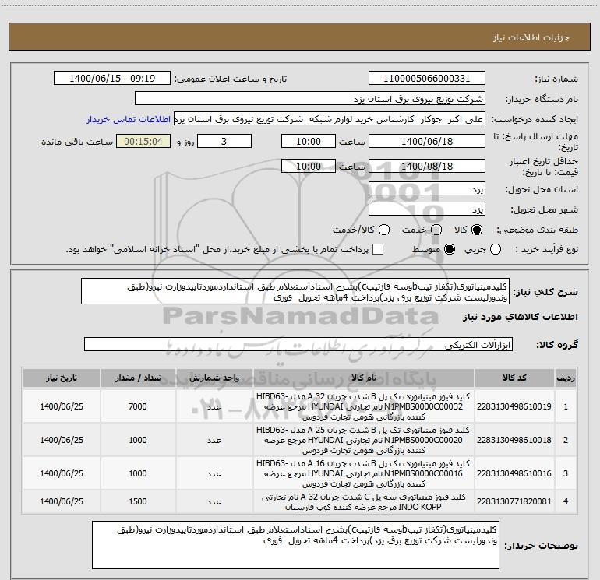This screenshot has height=580, width=600.
Task: Click product code 2283130498610019
Action: pyautogui.click(x=514, y=406)
